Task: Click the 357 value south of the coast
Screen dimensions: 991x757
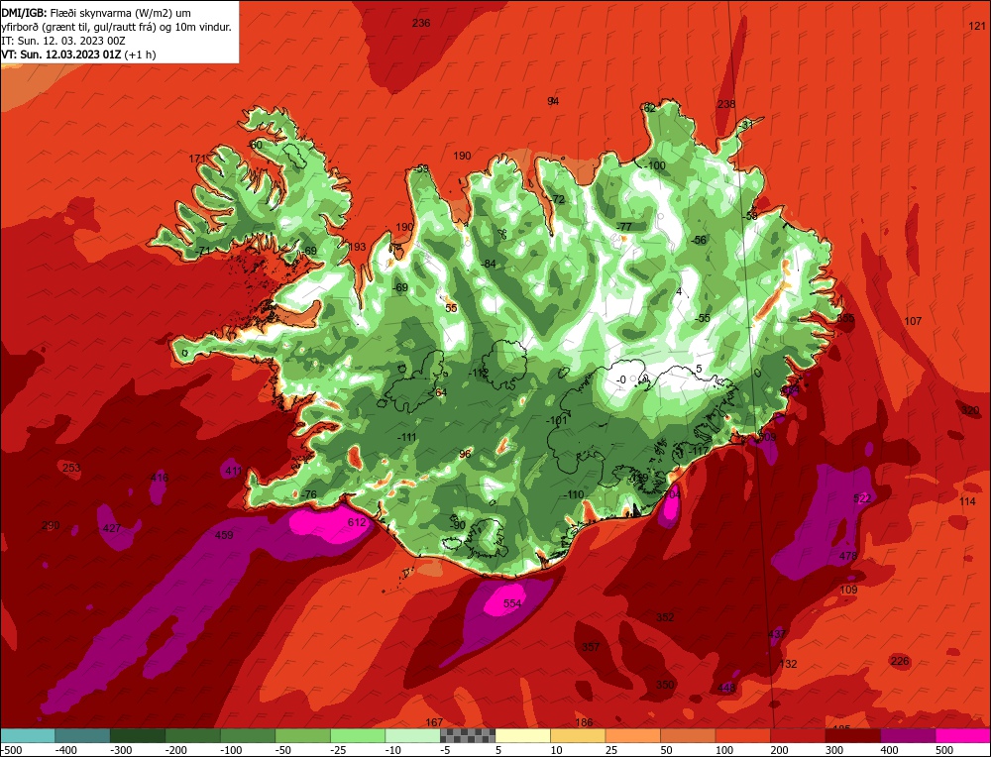Action: point(591,646)
